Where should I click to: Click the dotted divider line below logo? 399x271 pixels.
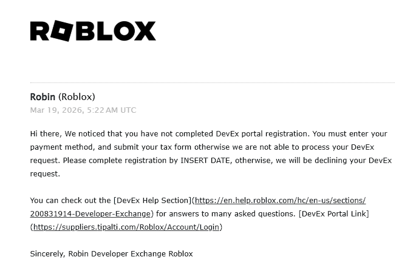click(212, 82)
